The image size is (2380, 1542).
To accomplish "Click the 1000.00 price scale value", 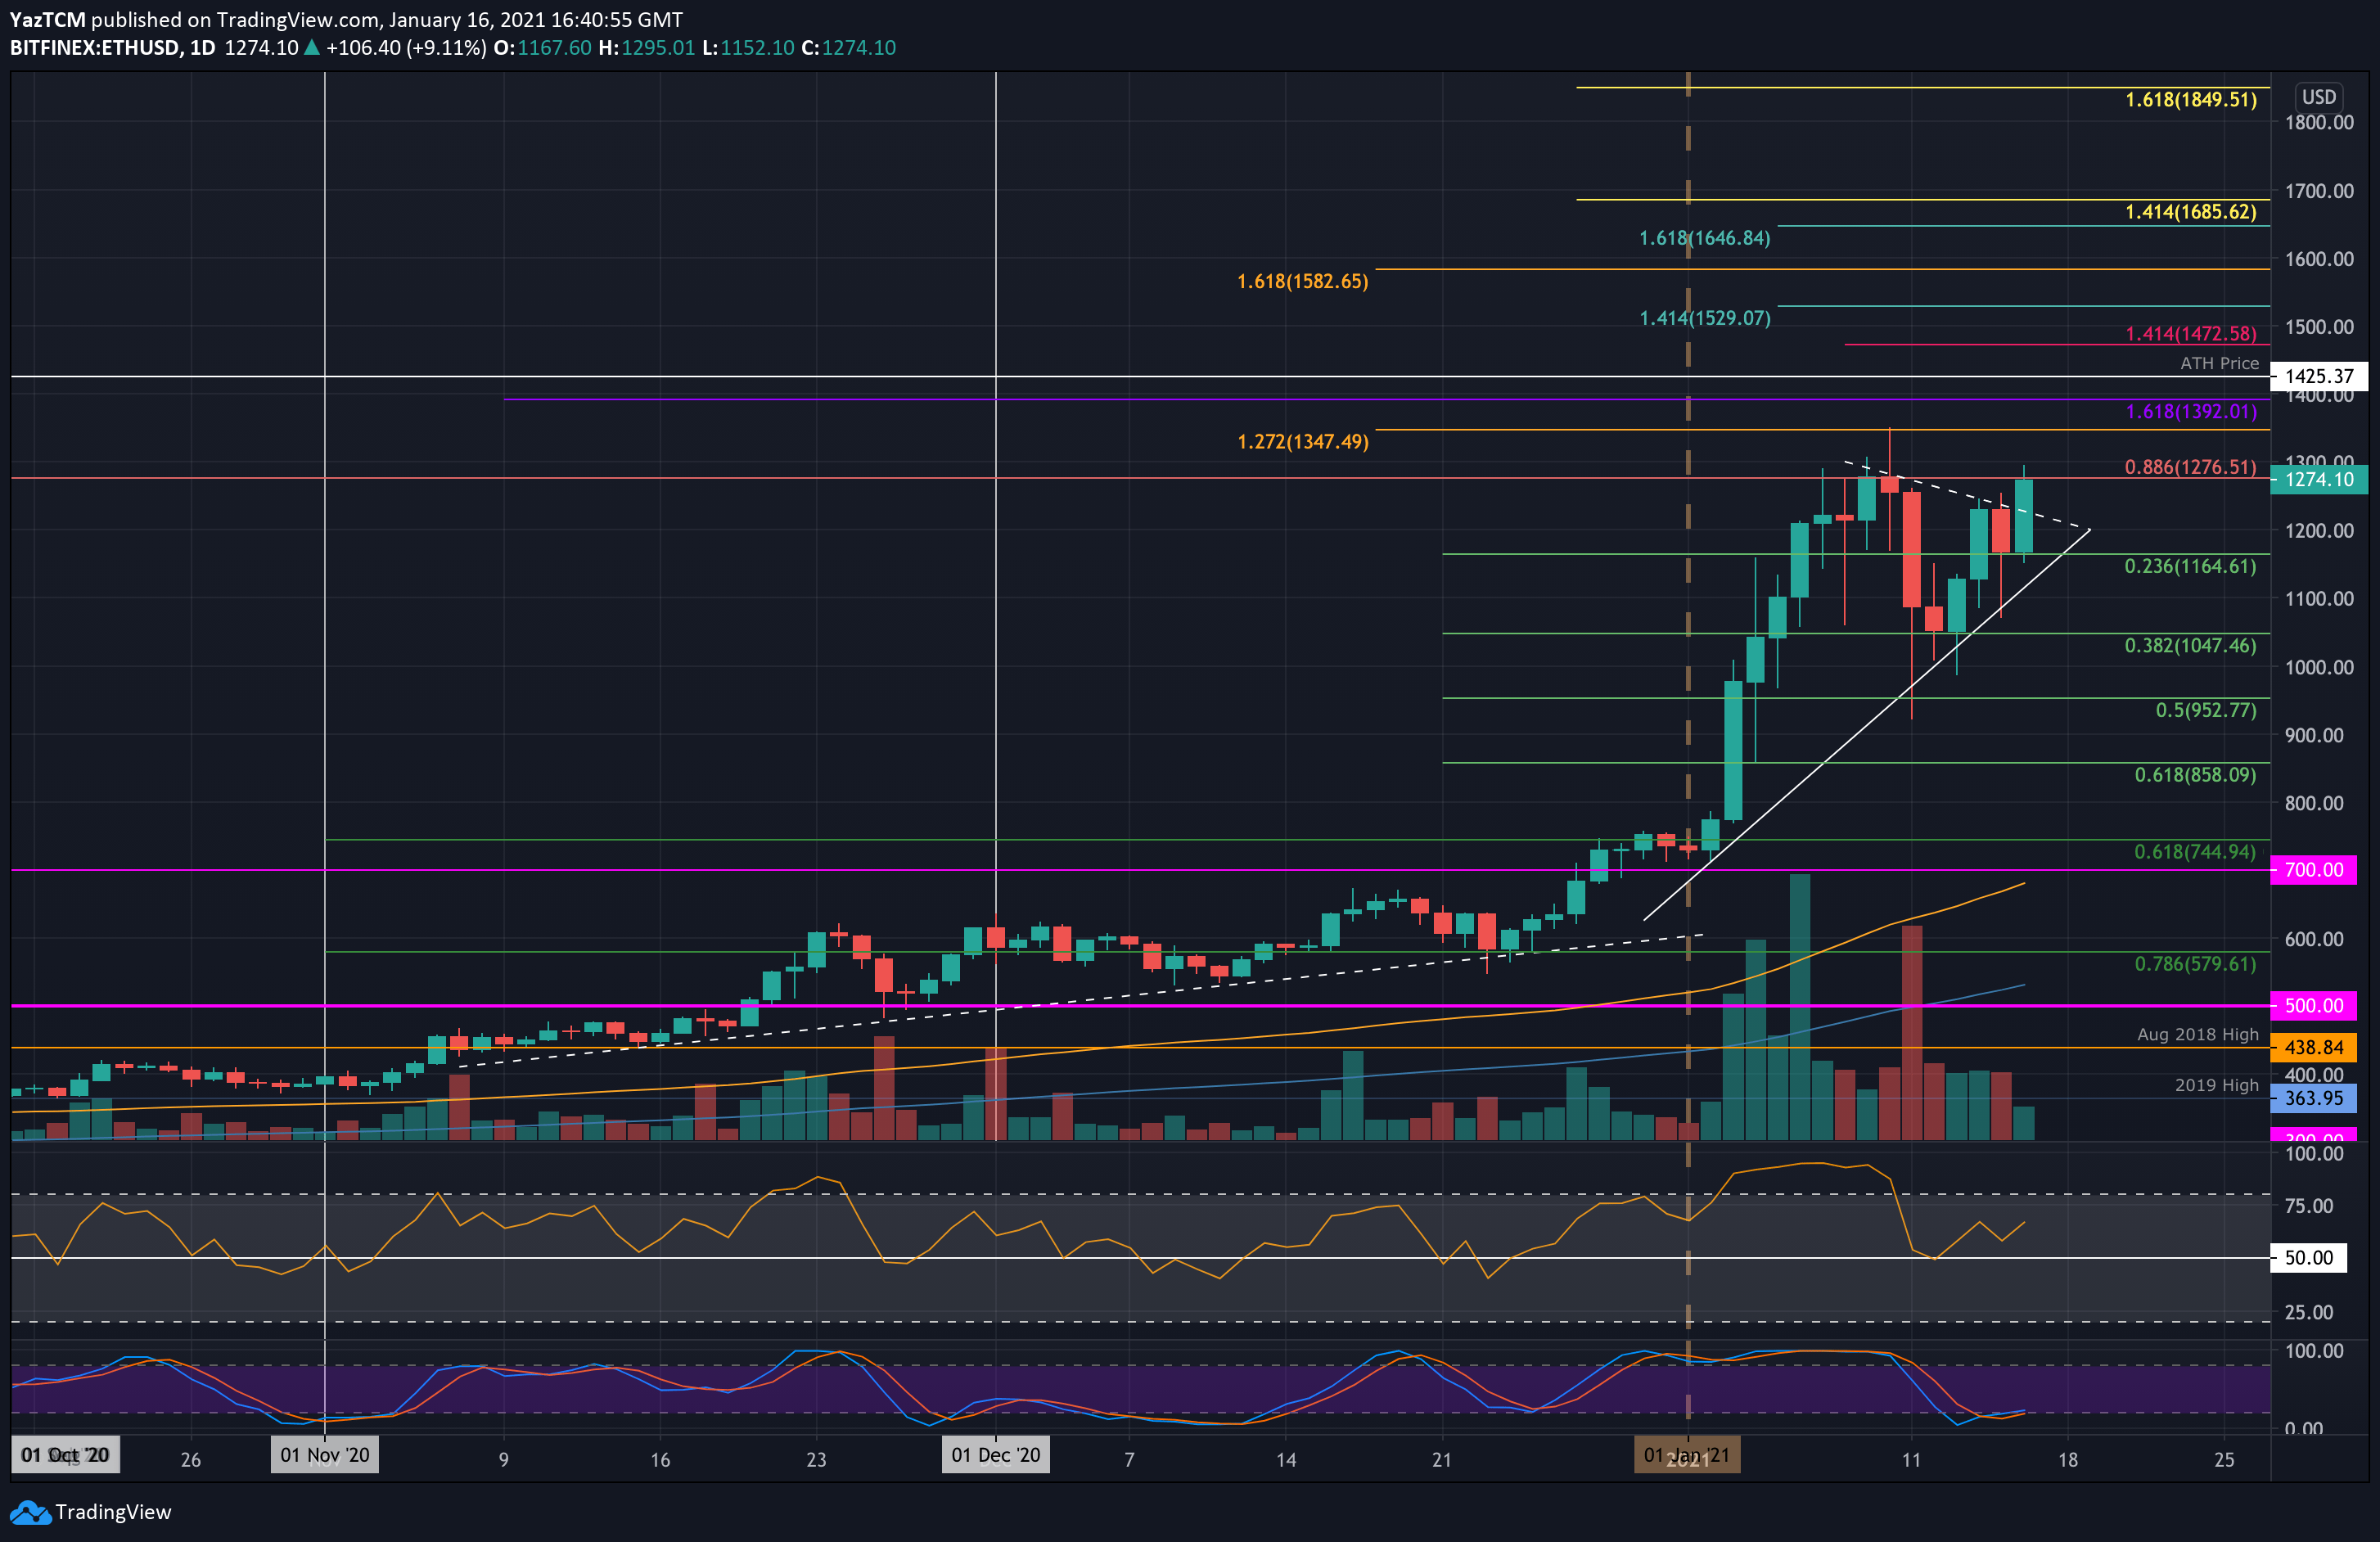I will pyautogui.click(x=2319, y=667).
